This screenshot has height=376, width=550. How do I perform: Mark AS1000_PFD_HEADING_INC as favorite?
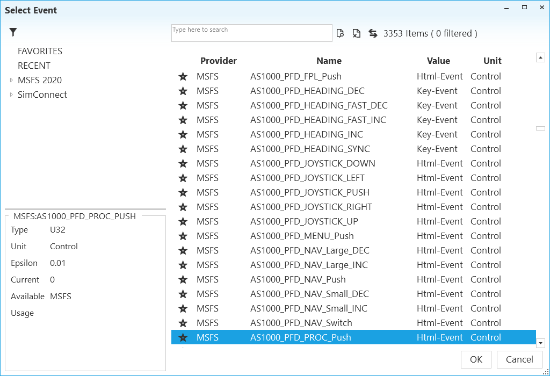(x=183, y=135)
